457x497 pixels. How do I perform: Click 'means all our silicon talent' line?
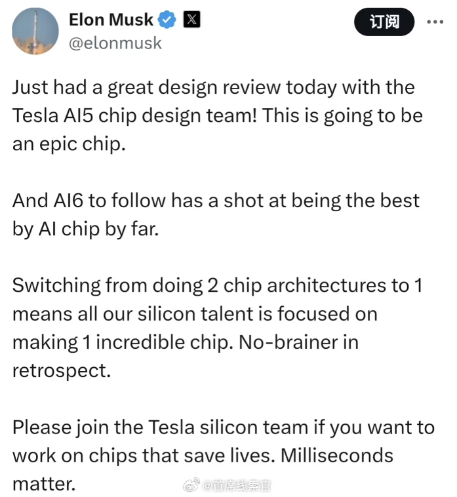(195, 314)
